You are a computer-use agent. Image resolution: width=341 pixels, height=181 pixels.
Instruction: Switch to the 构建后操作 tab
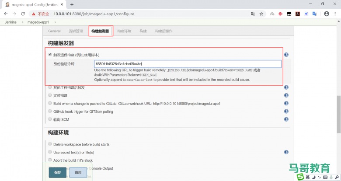point(164,31)
